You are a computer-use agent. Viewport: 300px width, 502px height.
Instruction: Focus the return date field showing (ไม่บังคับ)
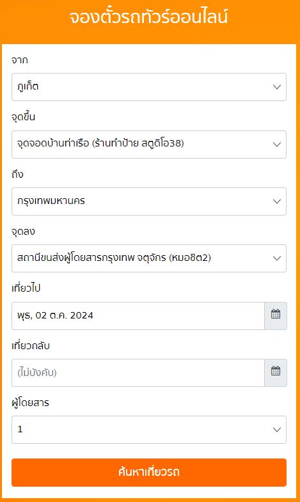[138, 373]
